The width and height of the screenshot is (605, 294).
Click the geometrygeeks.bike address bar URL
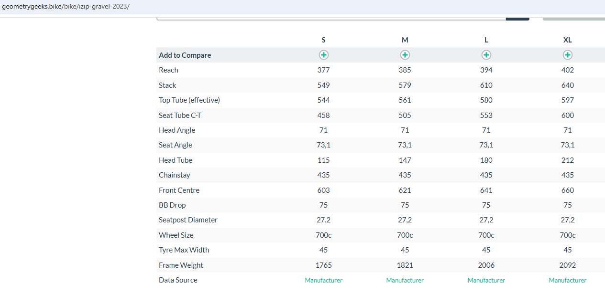66,7
